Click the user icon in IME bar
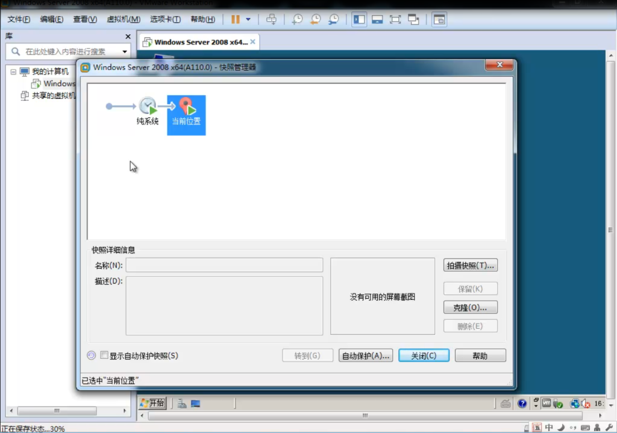This screenshot has width=617, height=433. click(597, 428)
